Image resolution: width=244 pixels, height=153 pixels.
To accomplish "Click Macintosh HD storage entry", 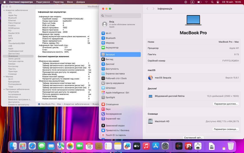I will click(193, 121).
